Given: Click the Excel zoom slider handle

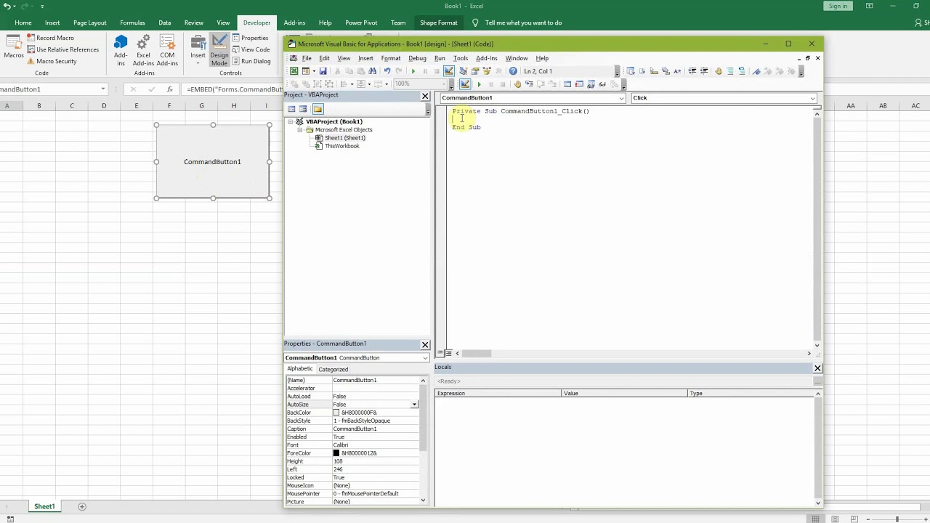Looking at the screenshot, I should point(897,519).
